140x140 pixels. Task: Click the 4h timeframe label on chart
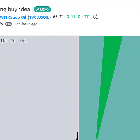point(13,41)
